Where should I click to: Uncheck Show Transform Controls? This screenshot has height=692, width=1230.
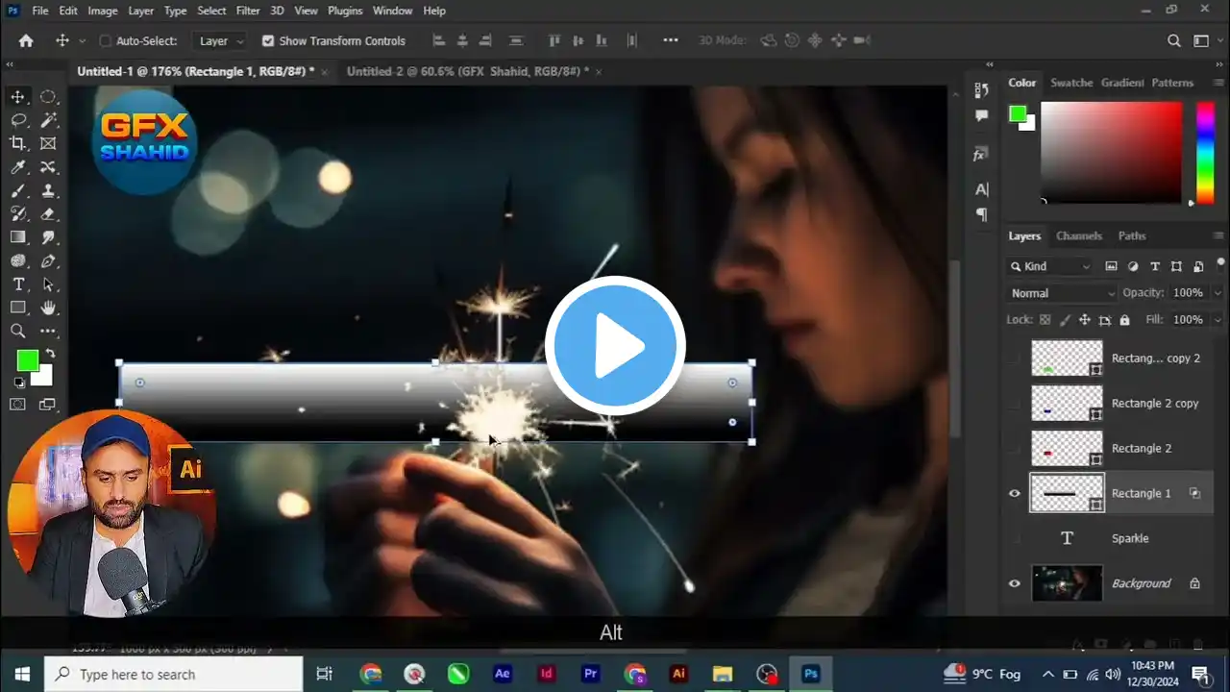tap(268, 41)
